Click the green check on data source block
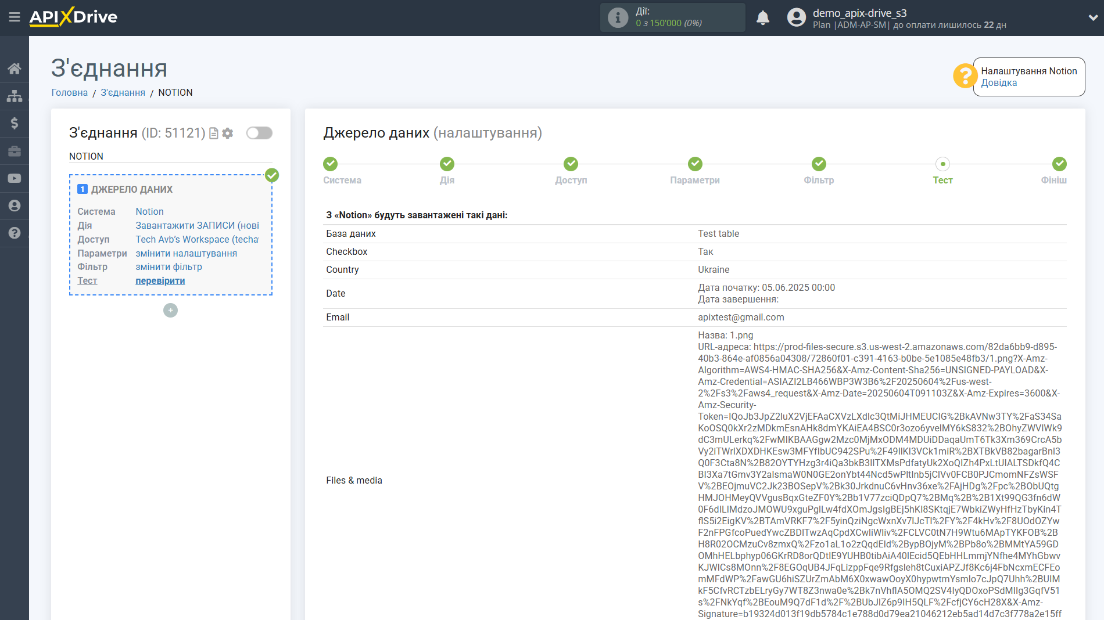The height and width of the screenshot is (620, 1104). 272,175
